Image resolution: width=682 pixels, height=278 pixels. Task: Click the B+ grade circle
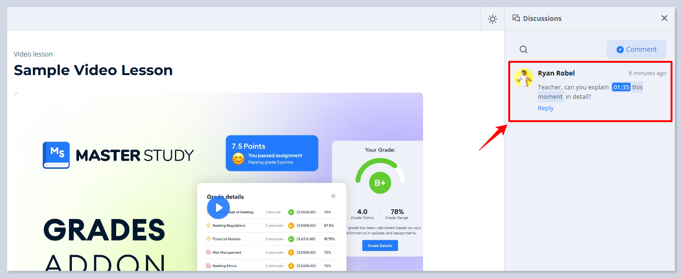(x=380, y=183)
